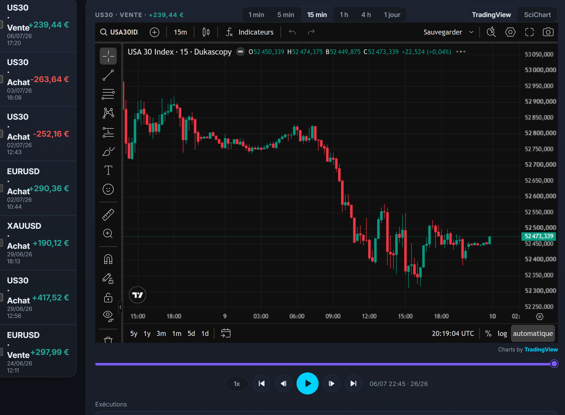Toggle the automatique scale
The width and height of the screenshot is (565, 415).
[x=533, y=333]
